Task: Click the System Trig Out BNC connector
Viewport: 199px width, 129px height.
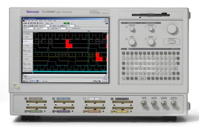Action: tap(154, 104)
